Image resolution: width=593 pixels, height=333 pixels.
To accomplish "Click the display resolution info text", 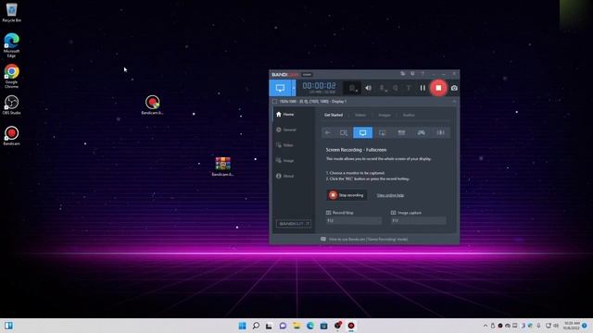I will [x=313, y=101].
